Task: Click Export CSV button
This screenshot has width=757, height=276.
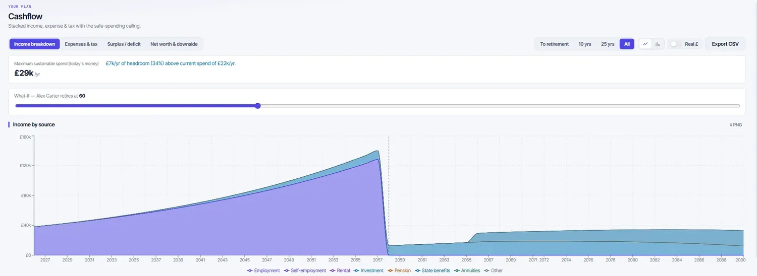Action: pyautogui.click(x=725, y=44)
